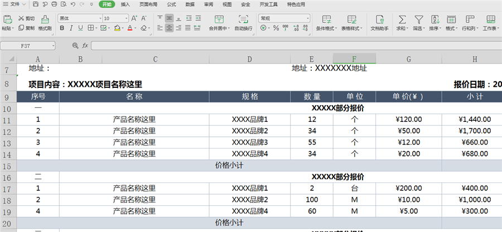Click the distributed alignment icon
This screenshot has width=502, height=232.
click(197, 28)
